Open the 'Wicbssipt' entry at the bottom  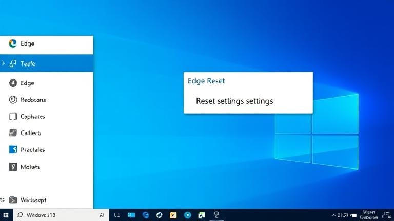click(x=47, y=200)
